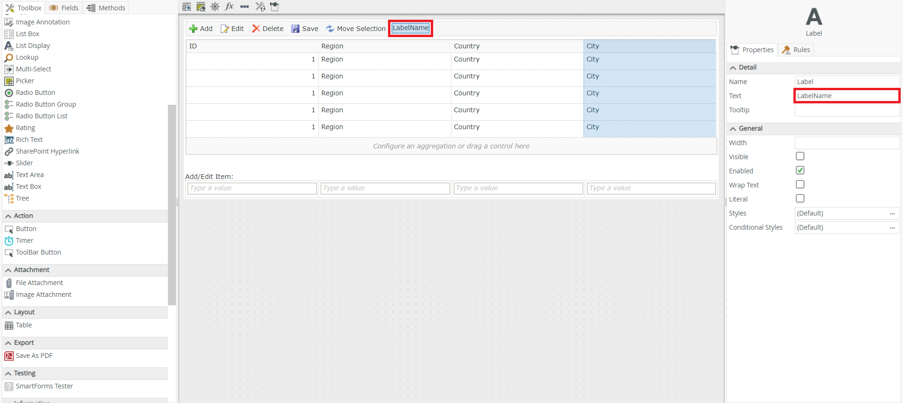This screenshot has height=403, width=903.
Task: Click the gear settings icon in the top toolbar
Action: click(215, 7)
